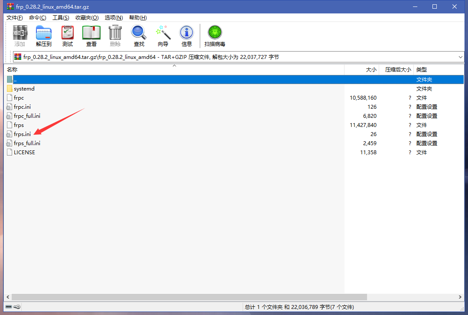Image resolution: width=468 pixels, height=315 pixels.
Task: Expand the address path dropdown arrow
Action: [x=460, y=57]
